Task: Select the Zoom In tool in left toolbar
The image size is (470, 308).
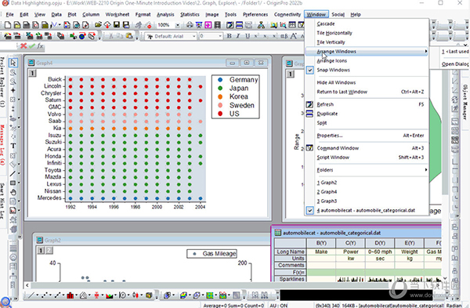Action: 13,72
